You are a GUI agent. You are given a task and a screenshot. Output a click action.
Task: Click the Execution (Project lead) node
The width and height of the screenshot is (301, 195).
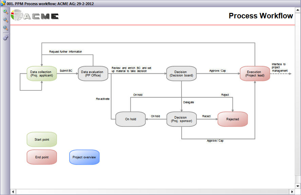(255, 74)
